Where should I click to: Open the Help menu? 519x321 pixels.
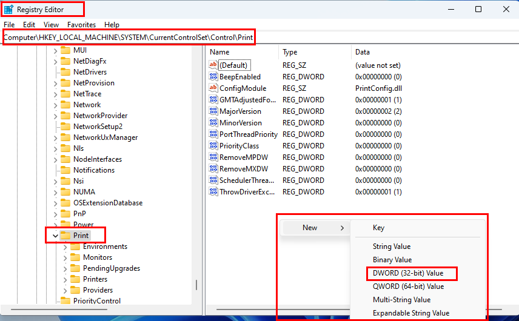click(112, 25)
